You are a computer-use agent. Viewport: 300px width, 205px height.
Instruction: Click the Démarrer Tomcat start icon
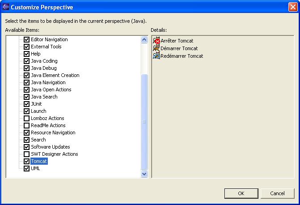[156, 48]
